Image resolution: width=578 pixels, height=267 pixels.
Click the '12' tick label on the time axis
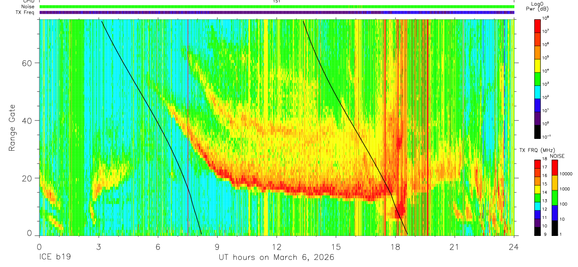click(x=277, y=247)
